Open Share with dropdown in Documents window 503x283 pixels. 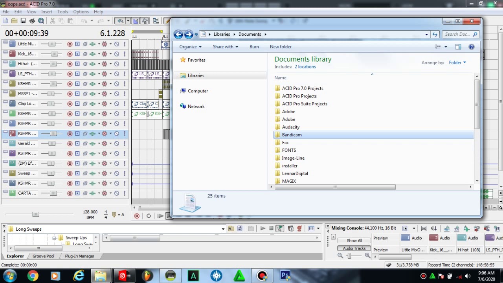click(226, 47)
